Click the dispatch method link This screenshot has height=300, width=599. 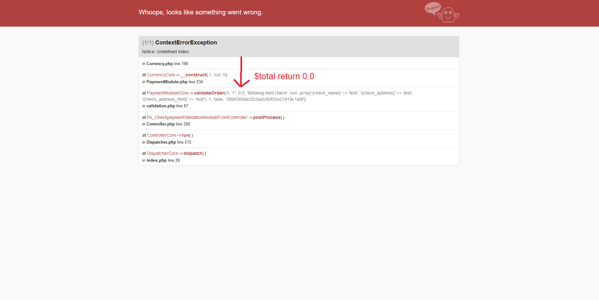[193, 154]
